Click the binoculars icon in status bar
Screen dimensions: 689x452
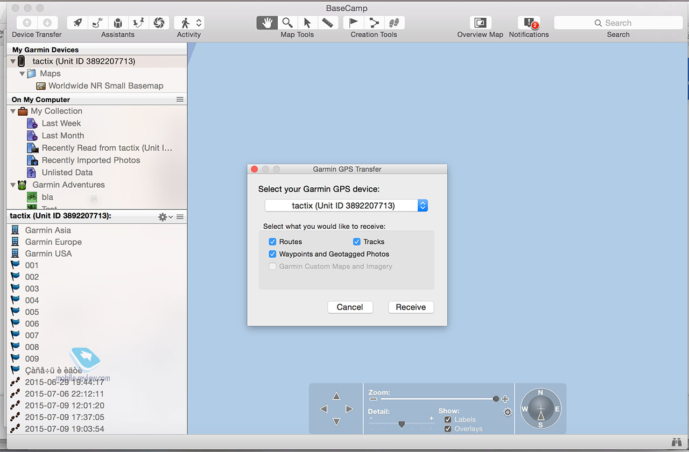[677, 442]
